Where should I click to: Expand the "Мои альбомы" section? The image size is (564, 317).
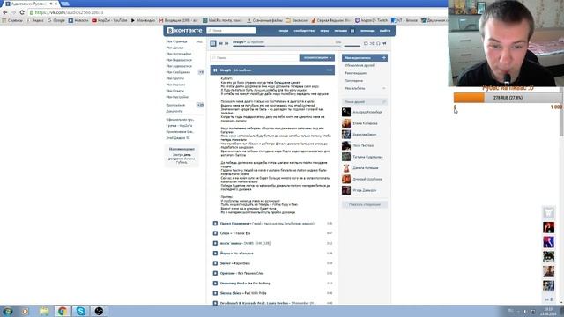click(364, 88)
